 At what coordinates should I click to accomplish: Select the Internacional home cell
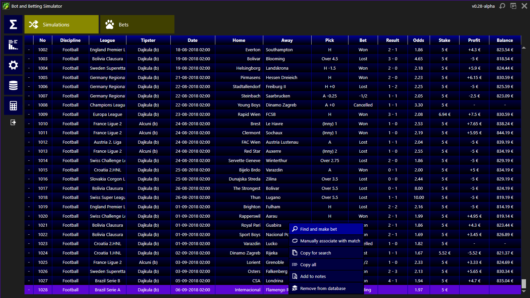pyautogui.click(x=239, y=290)
